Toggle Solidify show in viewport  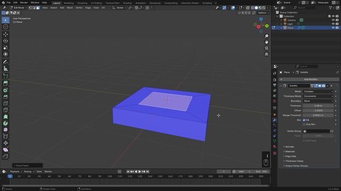click(320, 86)
